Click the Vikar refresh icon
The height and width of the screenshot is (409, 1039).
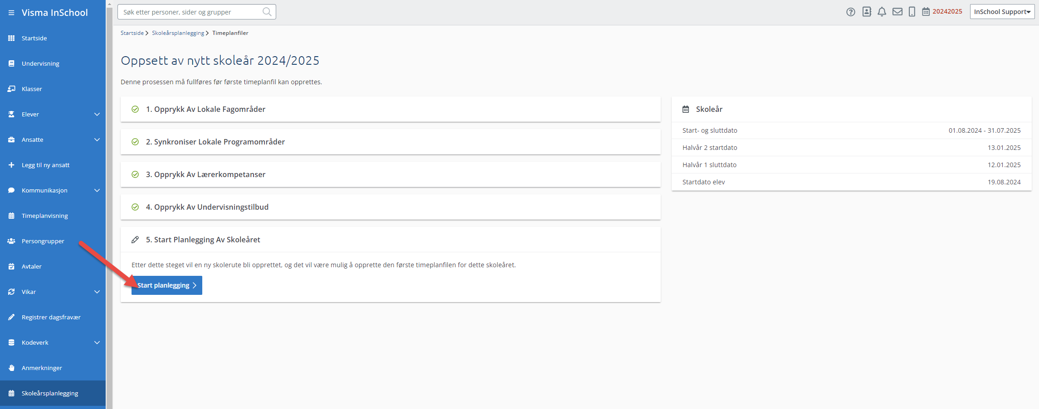[x=11, y=292]
